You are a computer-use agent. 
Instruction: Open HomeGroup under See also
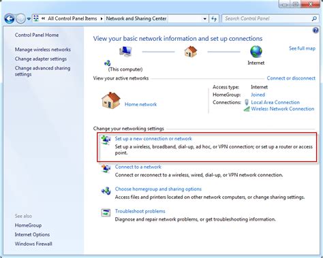[x=28, y=225]
